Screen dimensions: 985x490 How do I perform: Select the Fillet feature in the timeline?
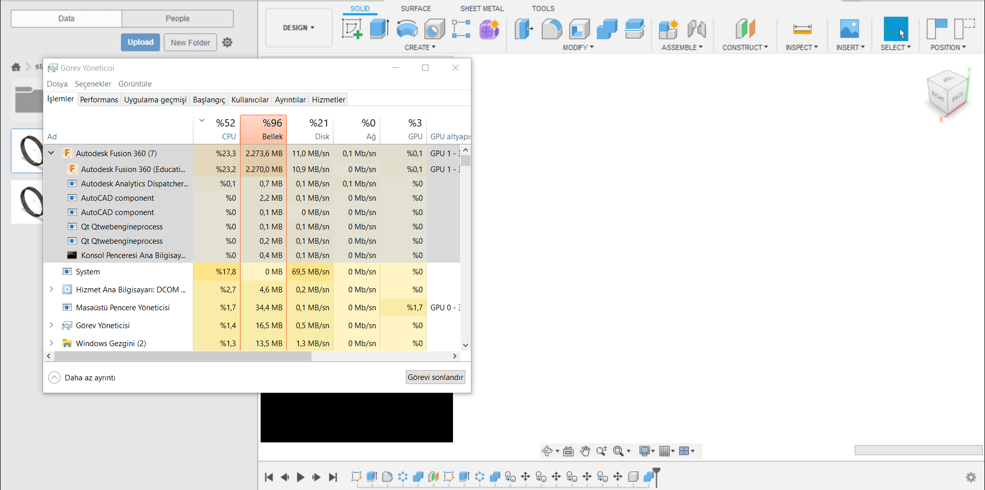[x=387, y=477]
